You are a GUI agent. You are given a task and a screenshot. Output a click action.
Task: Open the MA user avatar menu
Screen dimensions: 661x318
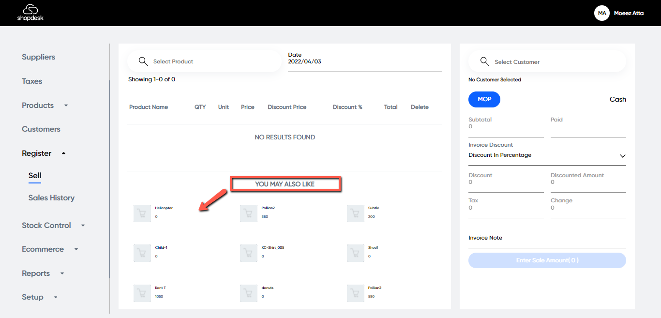[x=601, y=13]
